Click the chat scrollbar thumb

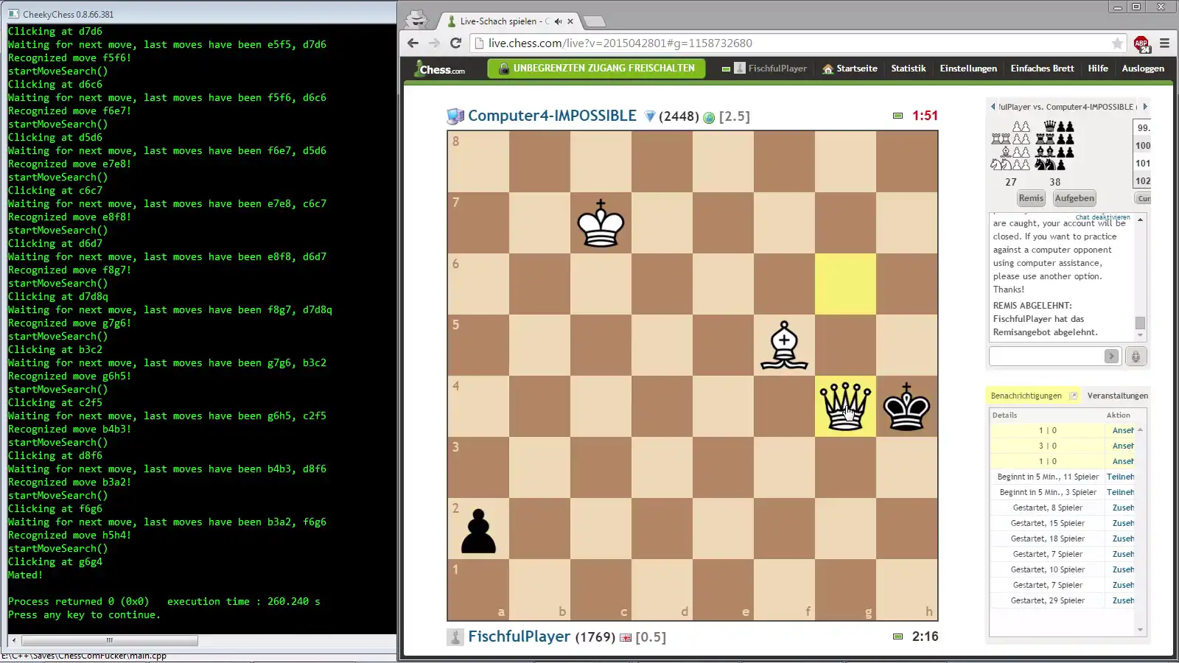tap(1140, 323)
